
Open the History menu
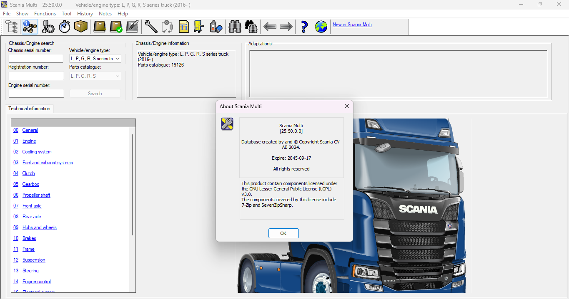tap(85, 14)
